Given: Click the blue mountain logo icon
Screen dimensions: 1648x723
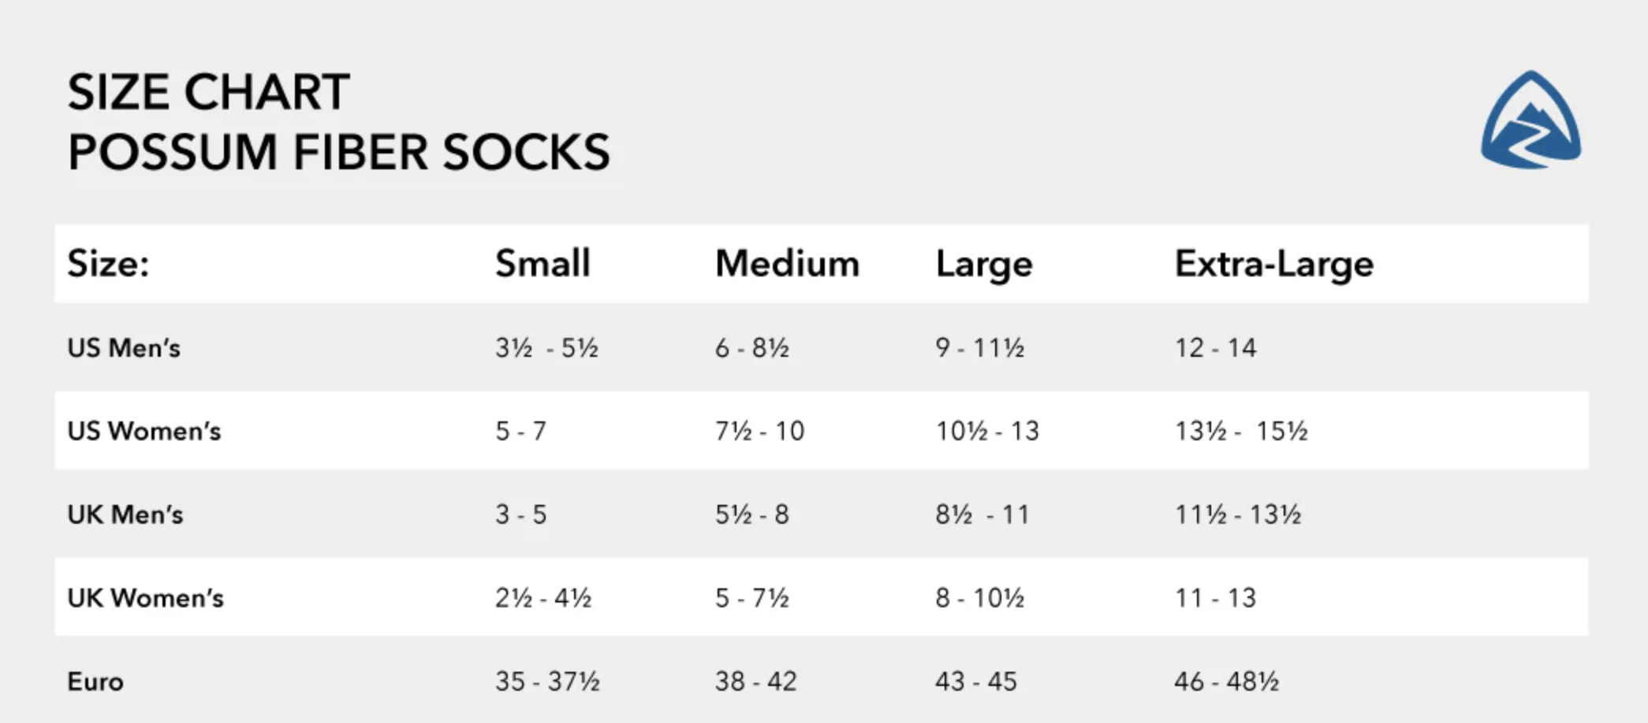Looking at the screenshot, I should pos(1531,120).
